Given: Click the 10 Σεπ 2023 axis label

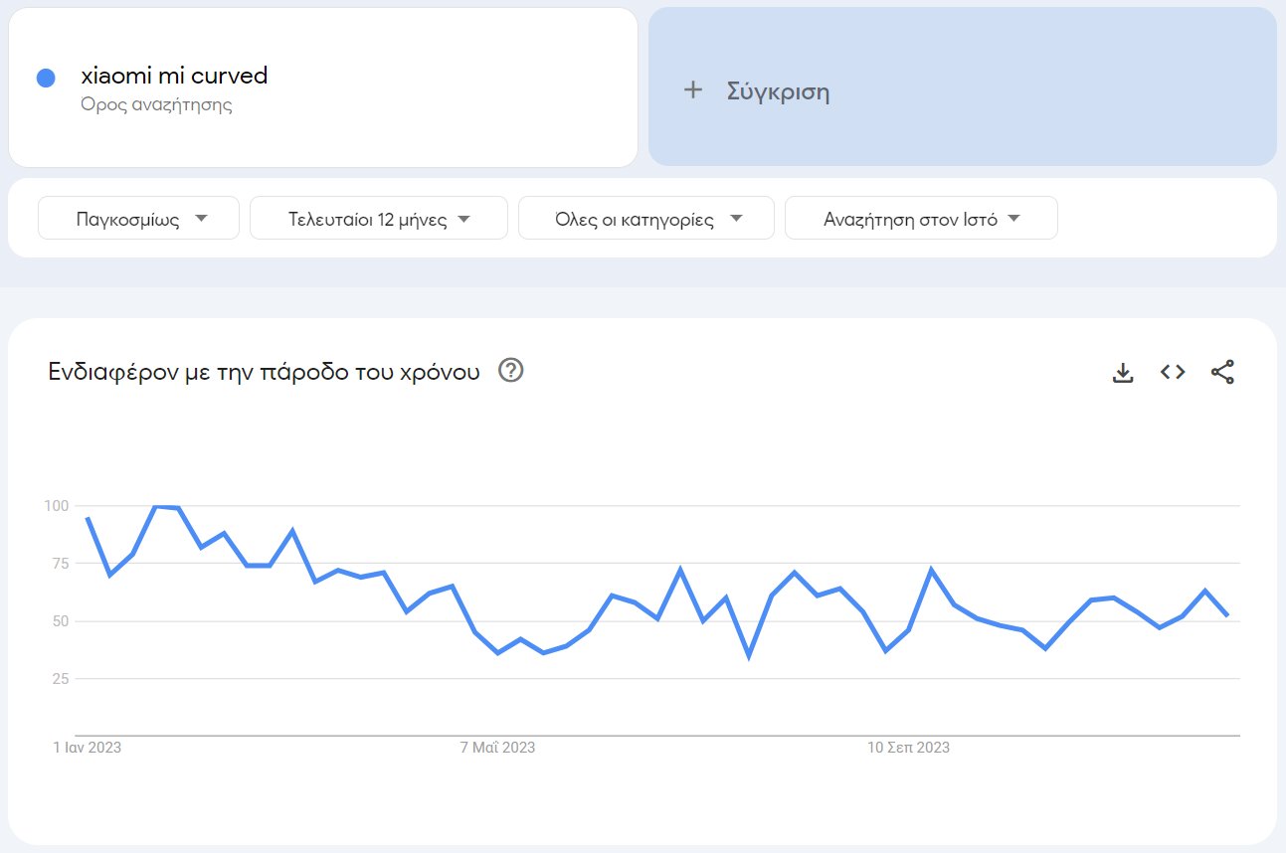Looking at the screenshot, I should (x=909, y=748).
